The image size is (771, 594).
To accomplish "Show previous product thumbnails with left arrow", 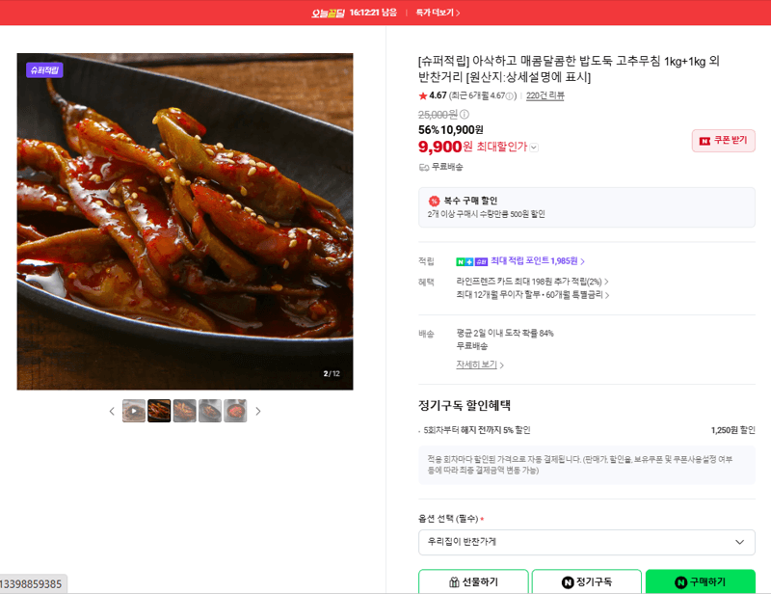I will (112, 411).
